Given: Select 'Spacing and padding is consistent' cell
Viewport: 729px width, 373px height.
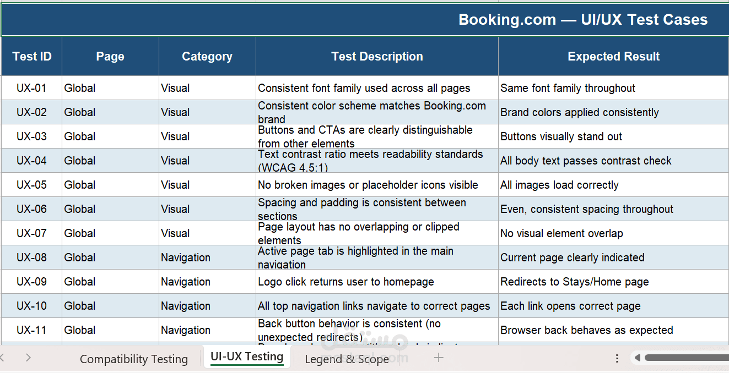Looking at the screenshot, I should 377,209.
